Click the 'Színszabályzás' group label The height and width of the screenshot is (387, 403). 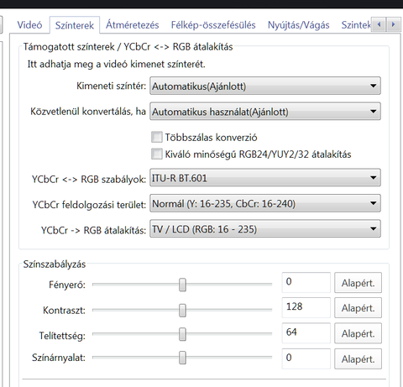(55, 264)
